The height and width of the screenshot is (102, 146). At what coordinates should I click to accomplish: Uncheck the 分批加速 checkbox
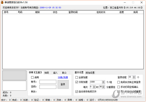pos(76,82)
